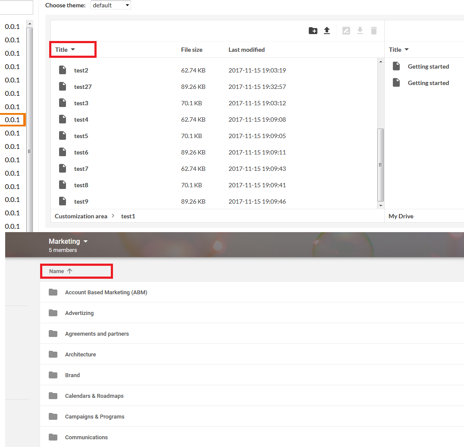The image size is (464, 447).
Task: Select the edit/rename icon in the toolbar
Action: 346,30
